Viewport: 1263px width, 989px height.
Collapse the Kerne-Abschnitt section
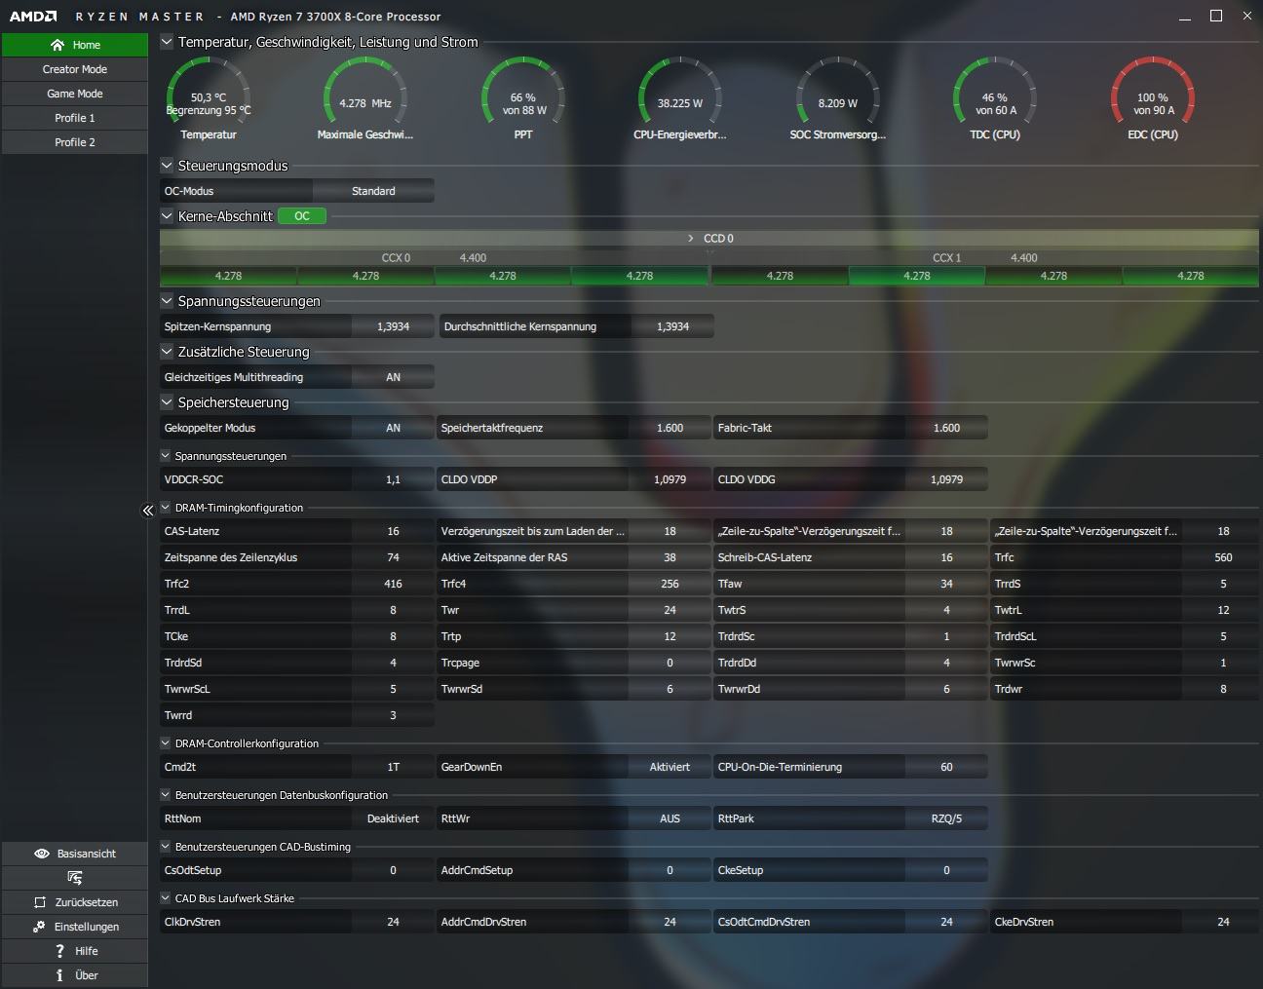tap(167, 216)
